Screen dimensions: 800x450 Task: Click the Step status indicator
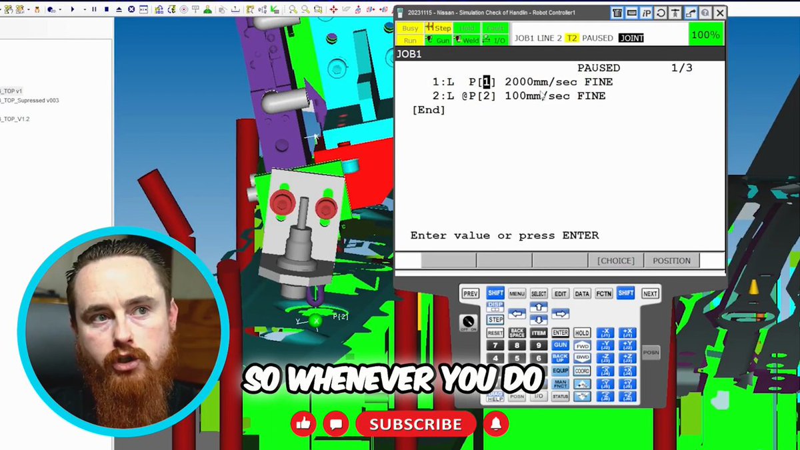(438, 28)
